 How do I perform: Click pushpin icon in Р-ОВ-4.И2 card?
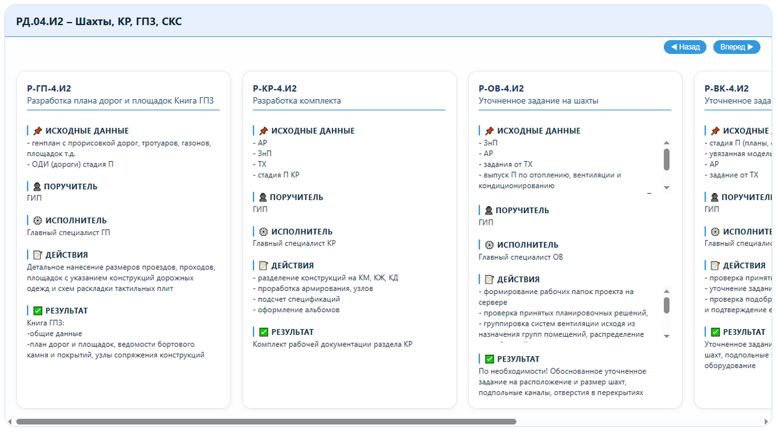(x=489, y=131)
